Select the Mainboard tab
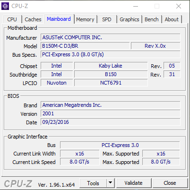The width and height of the screenshot is (190, 190). coord(59,19)
